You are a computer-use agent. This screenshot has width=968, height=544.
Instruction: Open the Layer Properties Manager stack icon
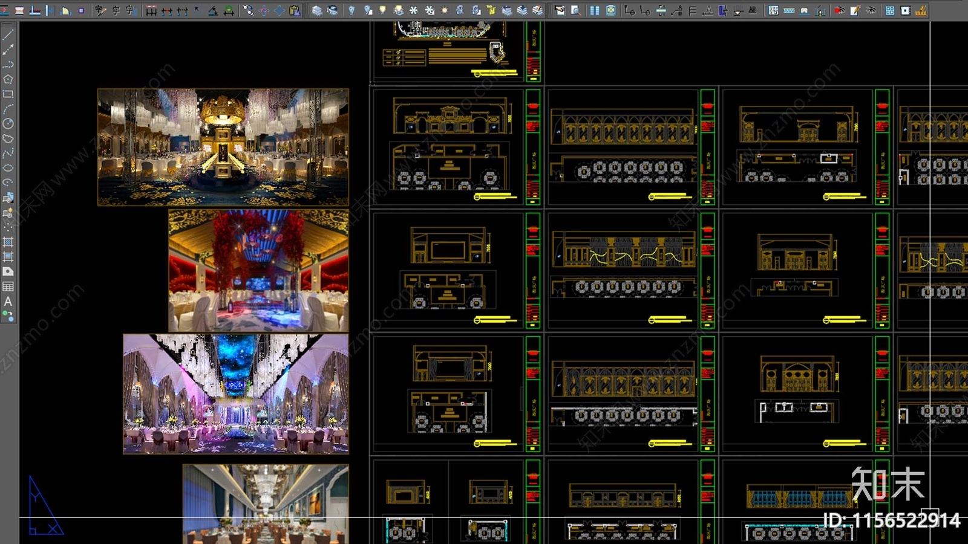click(x=317, y=10)
